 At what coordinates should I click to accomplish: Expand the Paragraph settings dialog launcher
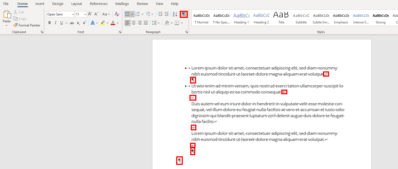tap(187, 32)
